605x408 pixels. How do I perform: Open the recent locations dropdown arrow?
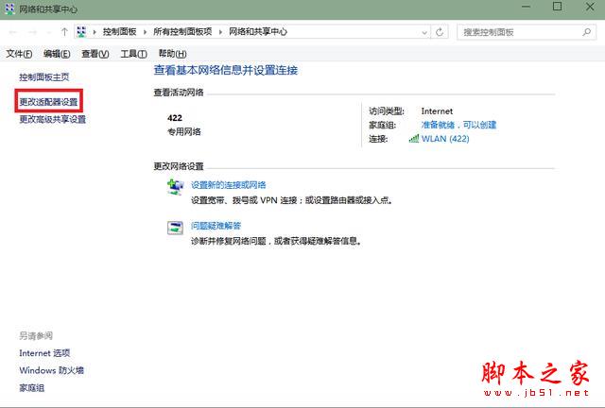pyautogui.click(x=48, y=32)
